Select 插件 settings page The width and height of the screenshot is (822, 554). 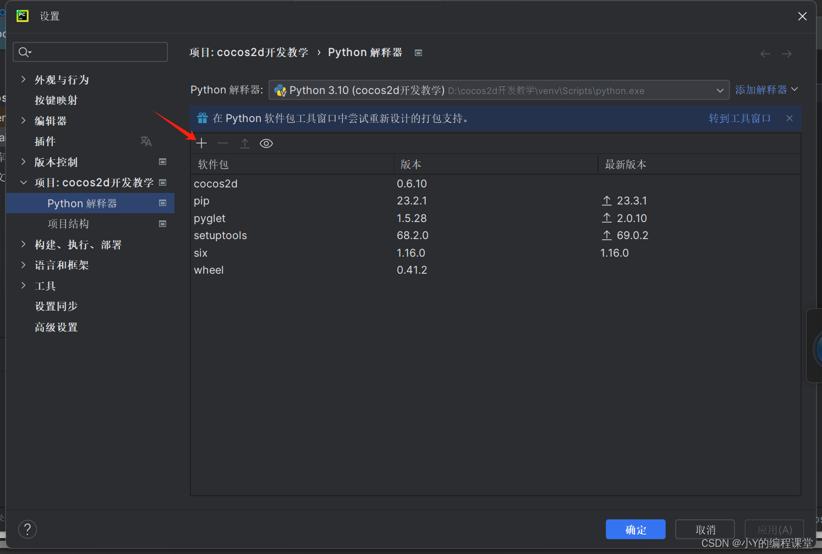click(45, 141)
